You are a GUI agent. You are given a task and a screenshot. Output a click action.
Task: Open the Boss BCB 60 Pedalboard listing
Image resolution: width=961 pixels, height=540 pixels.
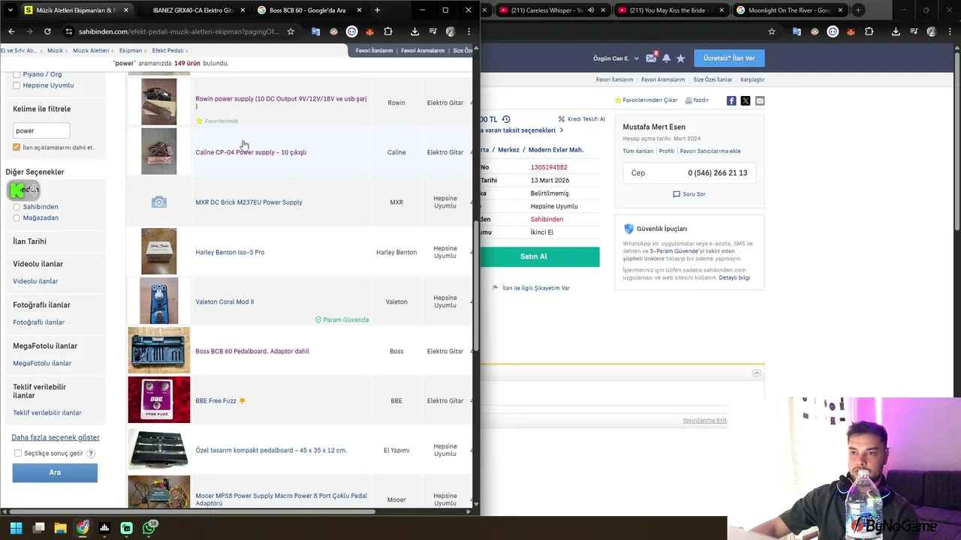pyautogui.click(x=252, y=351)
